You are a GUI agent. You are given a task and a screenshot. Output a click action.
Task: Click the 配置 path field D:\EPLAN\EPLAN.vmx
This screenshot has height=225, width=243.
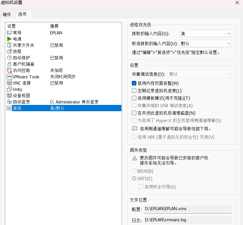point(188,209)
